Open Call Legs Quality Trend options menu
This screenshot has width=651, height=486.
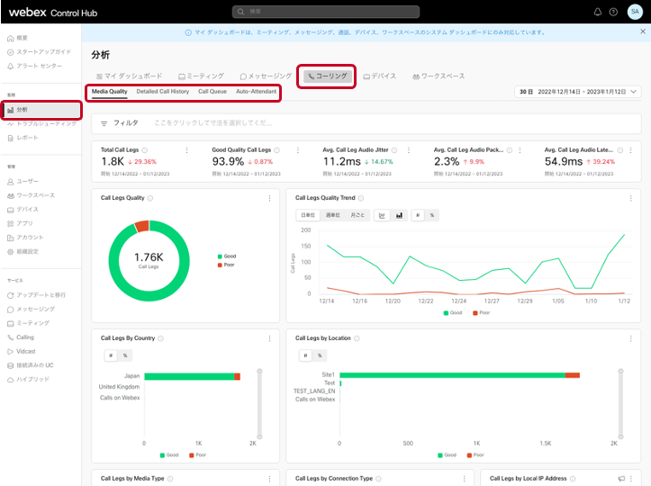[630, 198]
